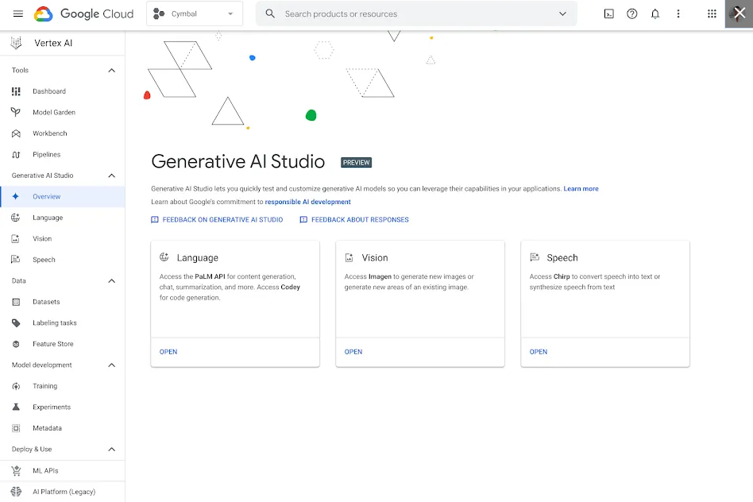
Task: Click the Speech icon in sidebar
Action: pyautogui.click(x=16, y=260)
